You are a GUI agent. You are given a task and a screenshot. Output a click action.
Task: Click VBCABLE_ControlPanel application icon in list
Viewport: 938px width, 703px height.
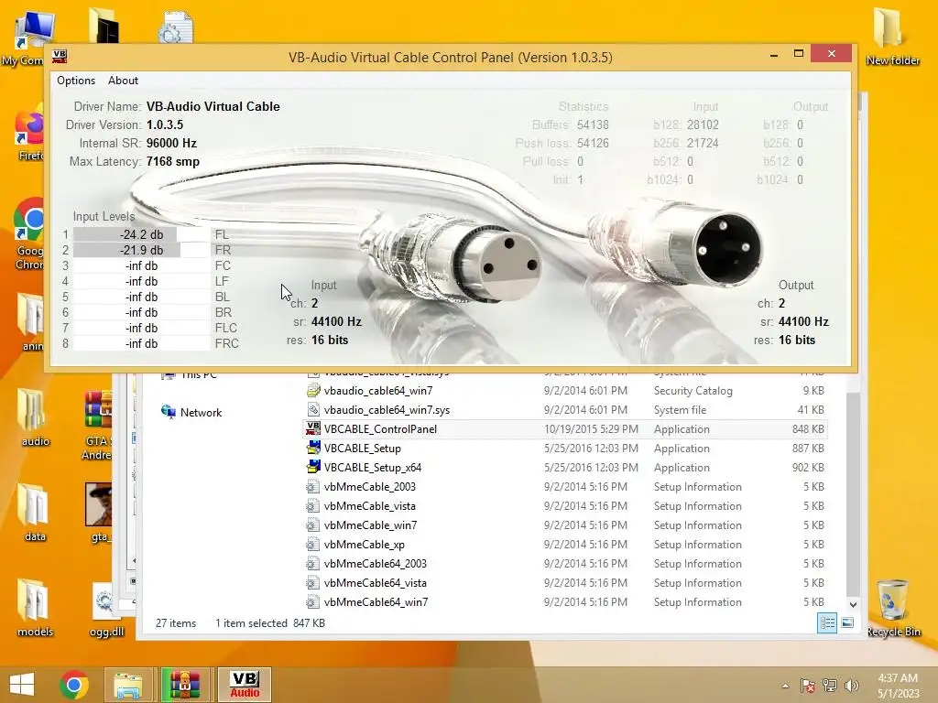point(313,428)
